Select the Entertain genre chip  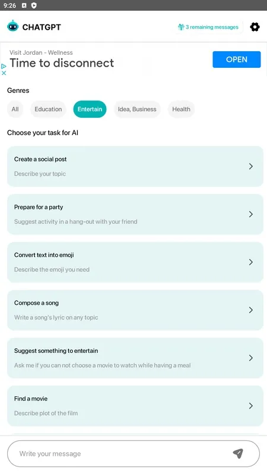click(x=90, y=109)
